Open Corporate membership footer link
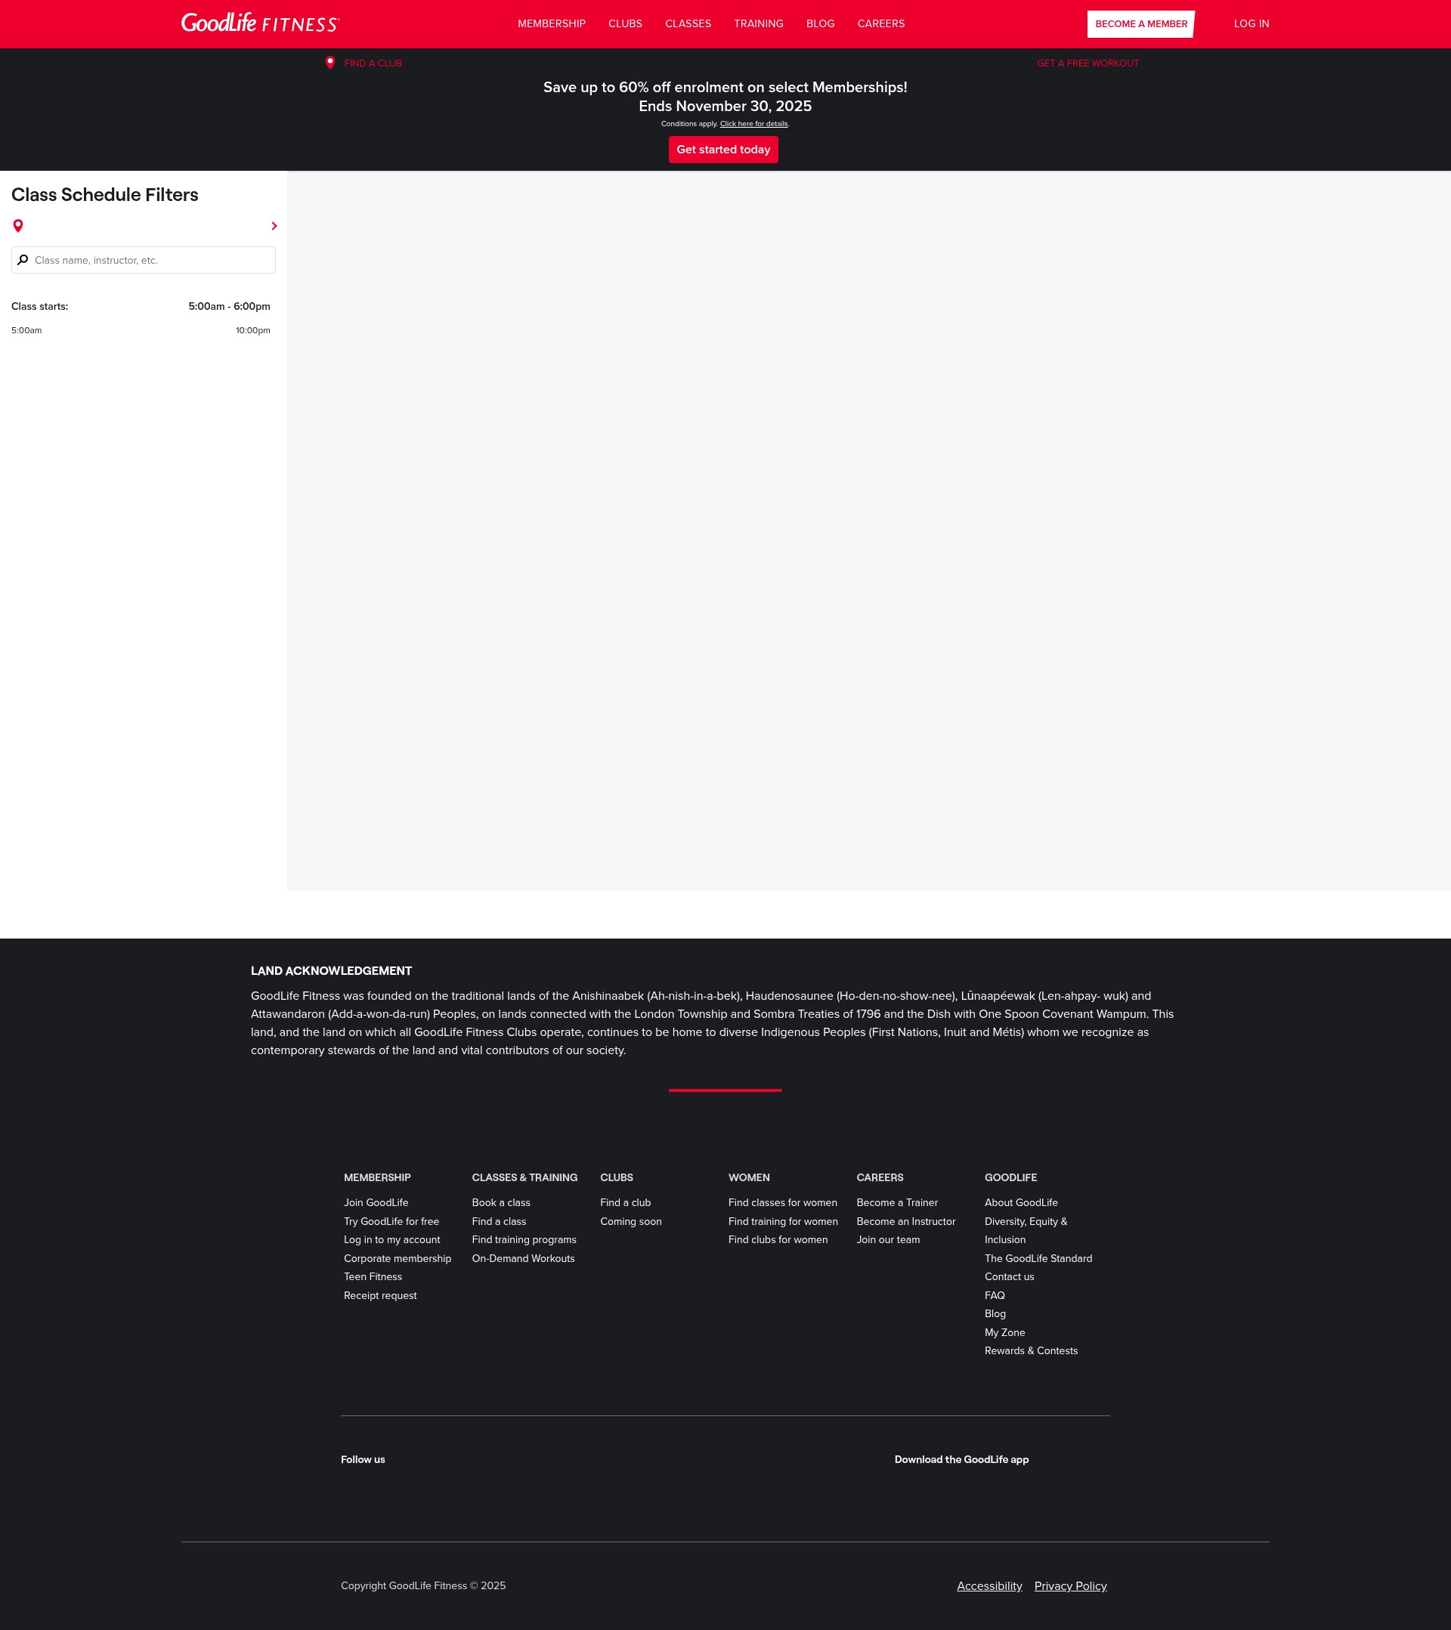Screen dimensions: 1451x1630 398,1258
